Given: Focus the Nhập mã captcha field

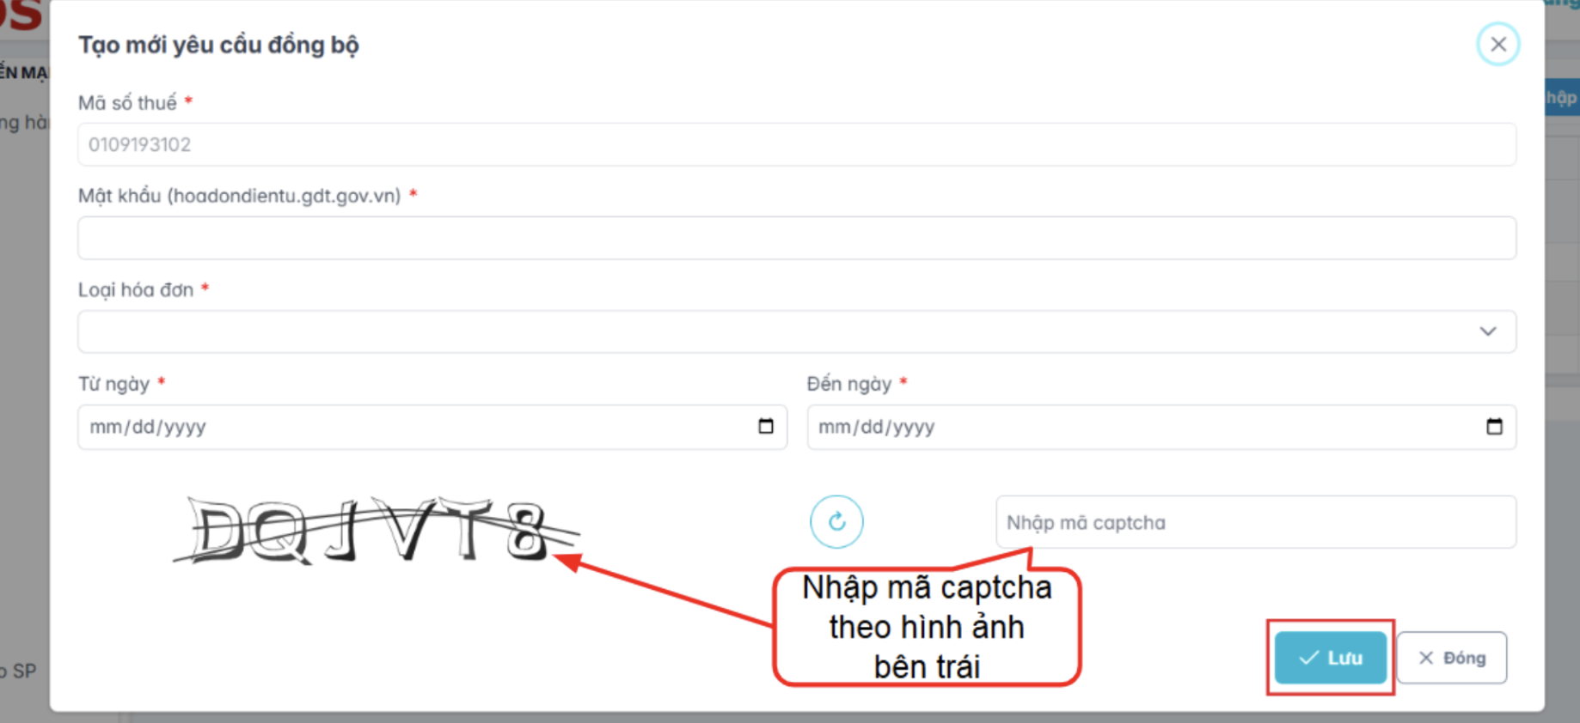Looking at the screenshot, I should tap(1255, 522).
